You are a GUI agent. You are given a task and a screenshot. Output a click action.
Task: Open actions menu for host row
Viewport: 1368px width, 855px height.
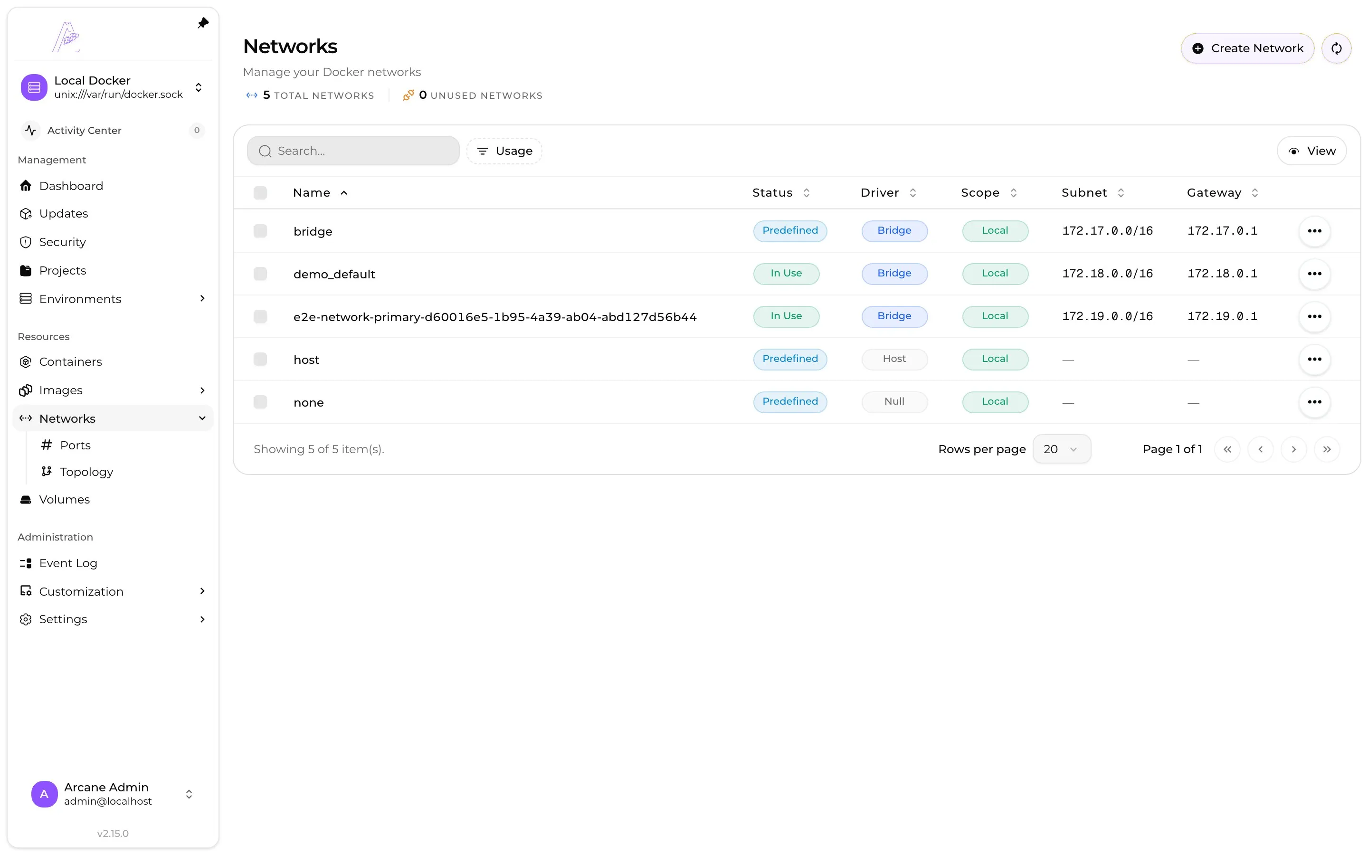(x=1314, y=359)
